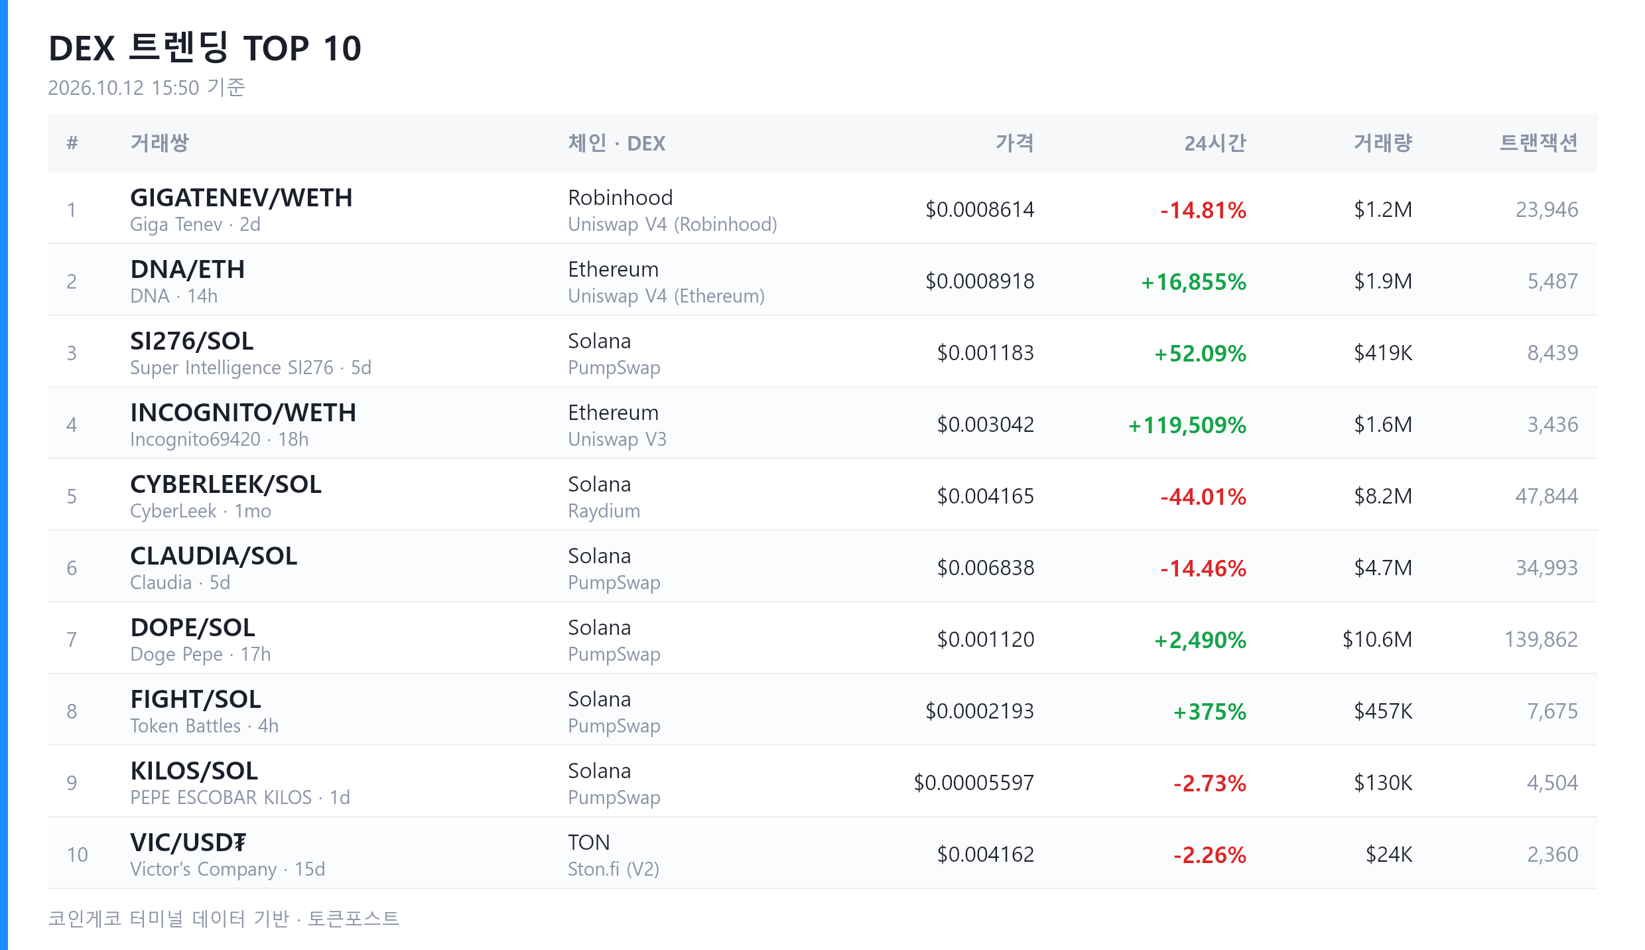Click the 가격 column header

1014,143
